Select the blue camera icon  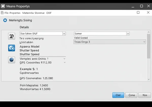tap(11, 48)
